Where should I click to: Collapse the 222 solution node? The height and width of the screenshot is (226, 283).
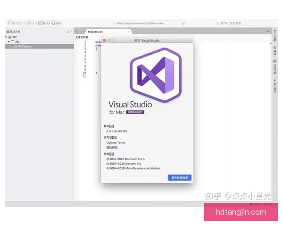[6, 37]
